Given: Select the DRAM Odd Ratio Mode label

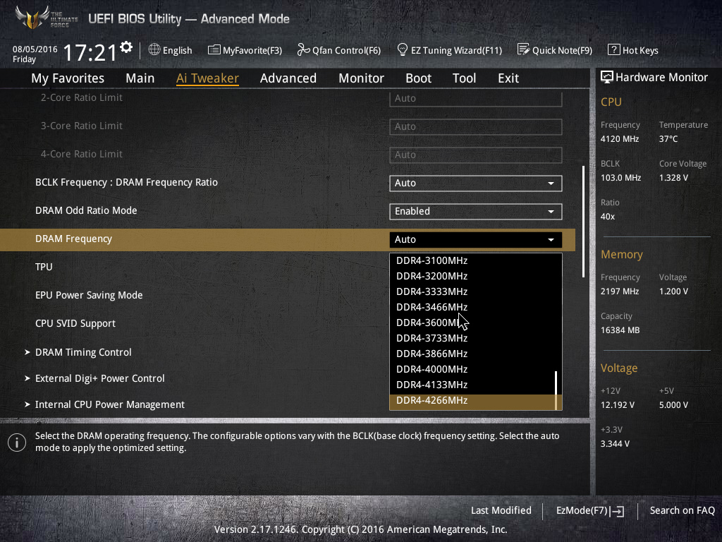Looking at the screenshot, I should point(86,210).
